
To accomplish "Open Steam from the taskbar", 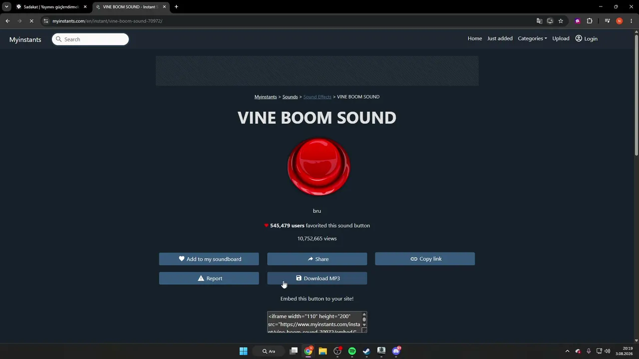I will (366, 351).
